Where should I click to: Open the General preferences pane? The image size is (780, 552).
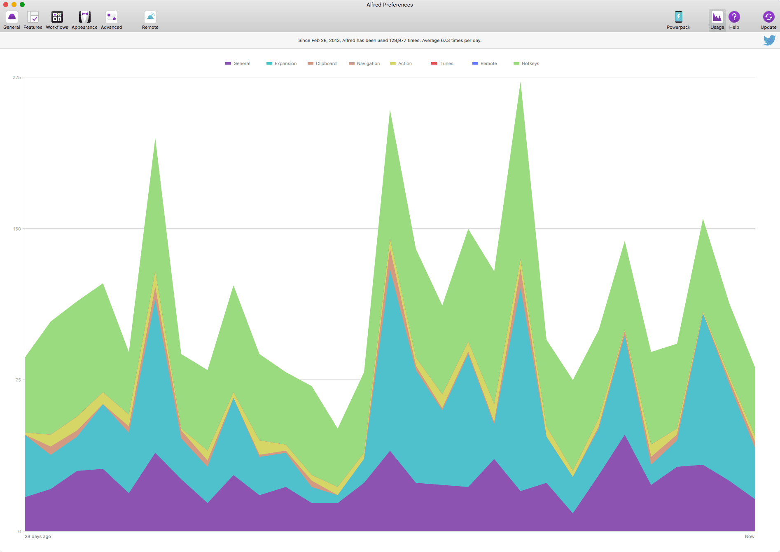tap(12, 20)
